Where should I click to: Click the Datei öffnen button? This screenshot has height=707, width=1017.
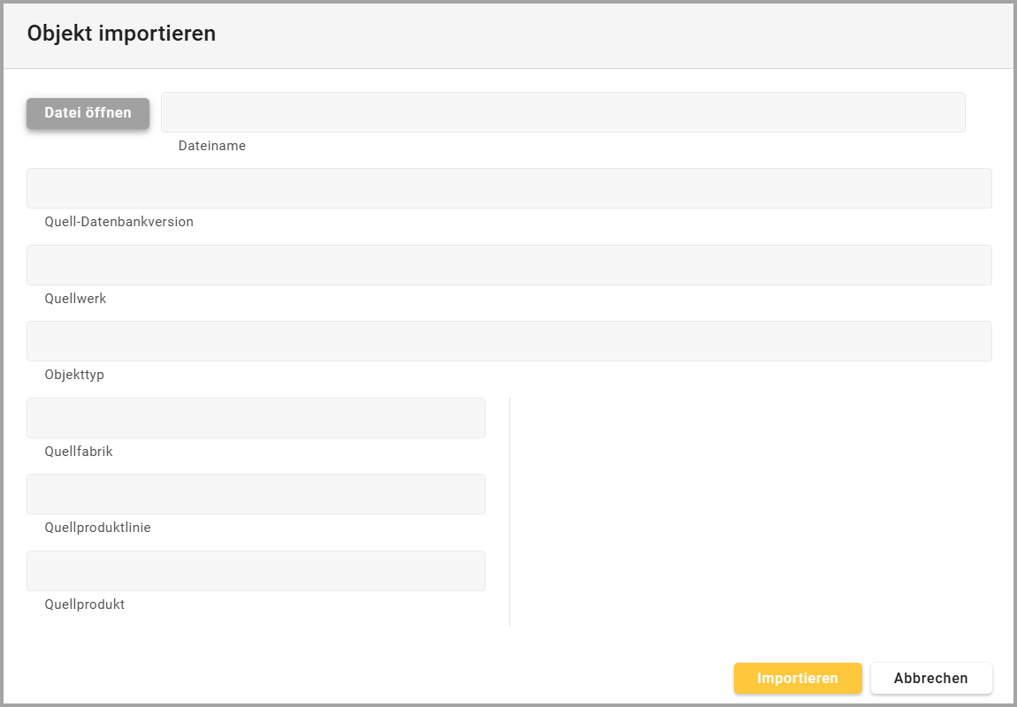(x=88, y=113)
